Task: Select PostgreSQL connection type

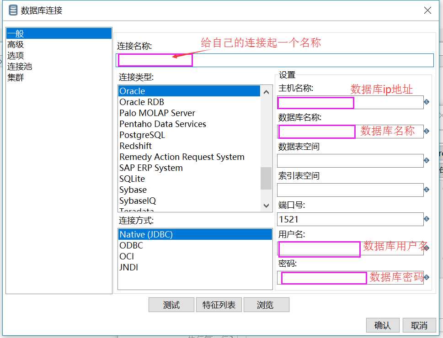Action: (x=189, y=135)
